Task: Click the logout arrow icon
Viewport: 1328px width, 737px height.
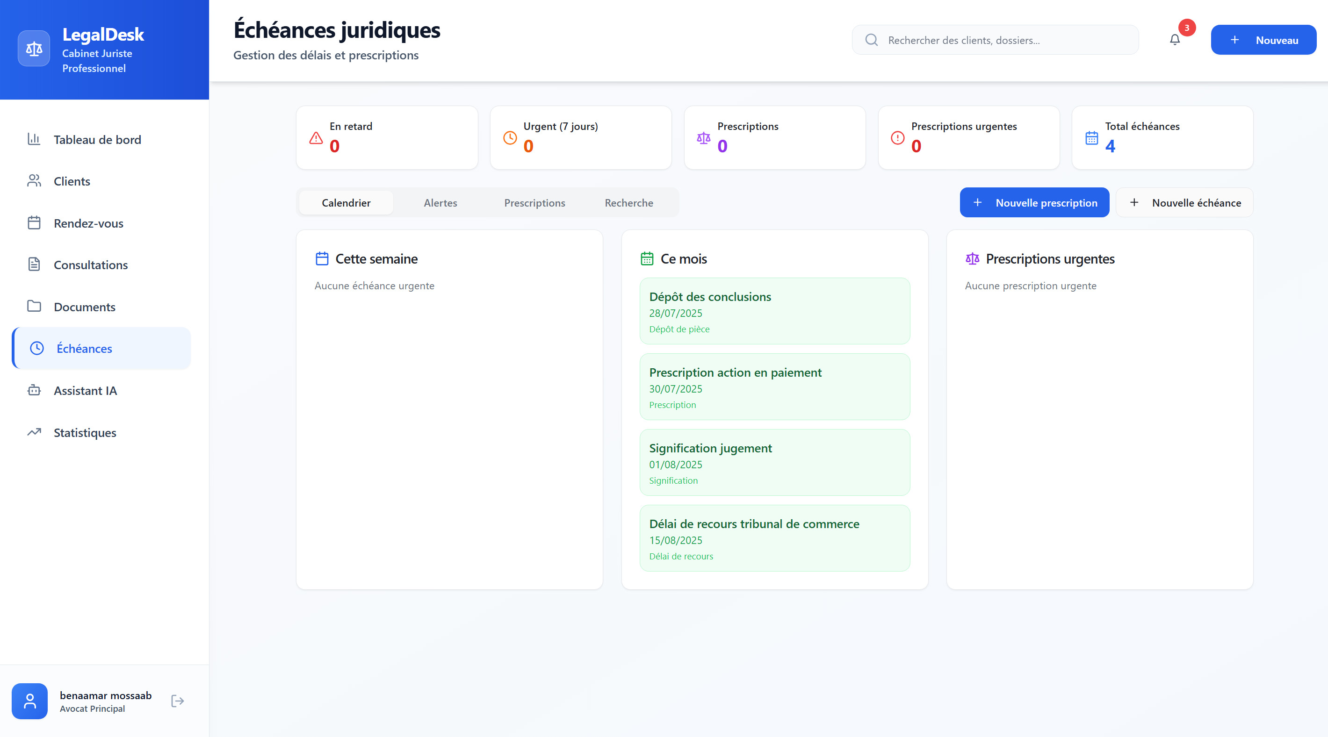Action: pyautogui.click(x=177, y=701)
